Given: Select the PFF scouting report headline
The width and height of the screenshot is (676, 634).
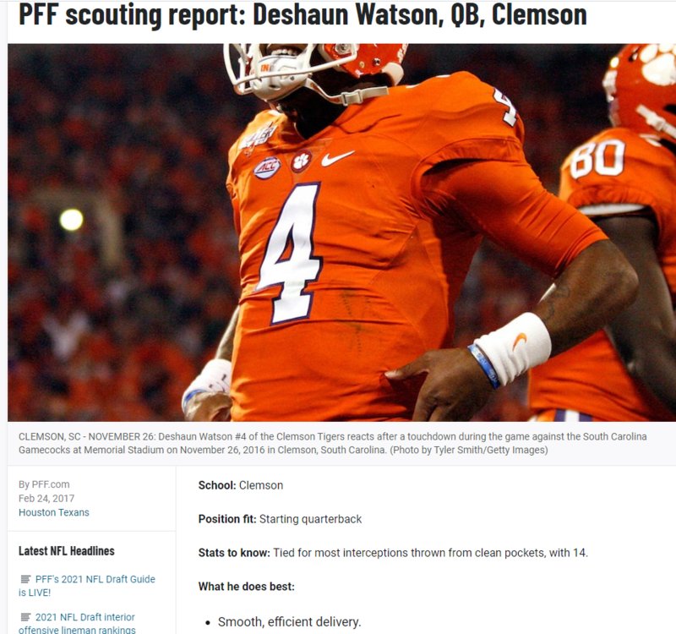Looking at the screenshot, I should tap(303, 15).
